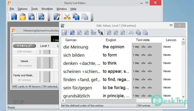This screenshot has width=194, height=111.
Task: Click the grayed Copy icon in Edit window
Action: click(x=138, y=32)
